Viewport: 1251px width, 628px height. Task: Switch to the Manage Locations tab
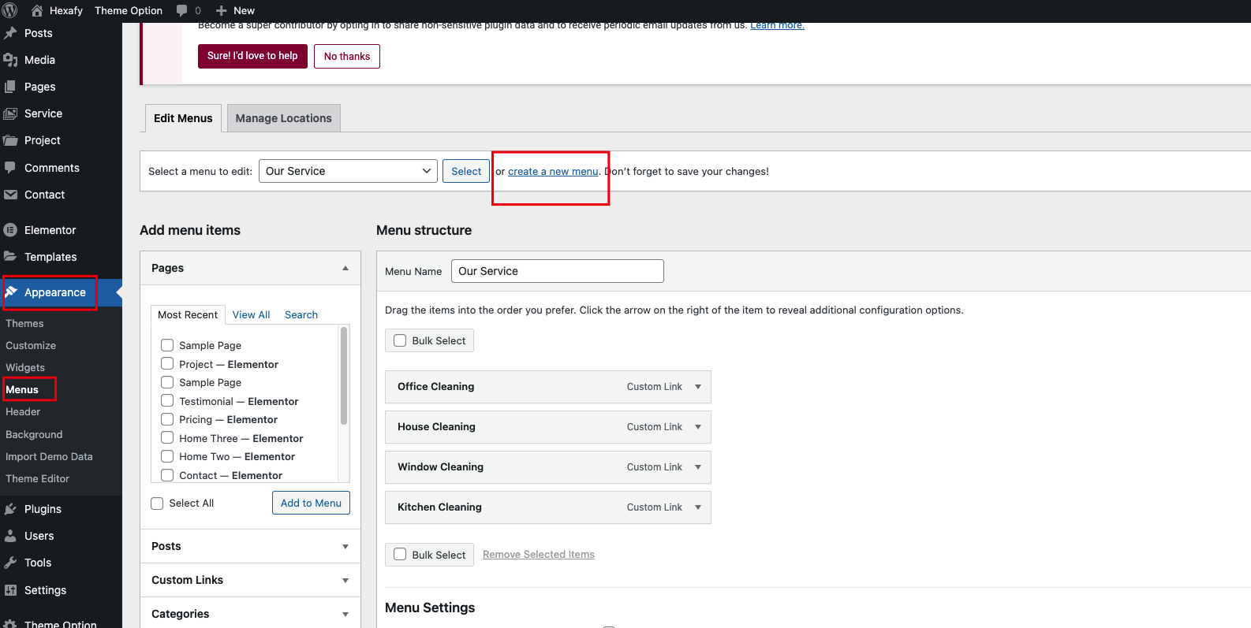(284, 118)
